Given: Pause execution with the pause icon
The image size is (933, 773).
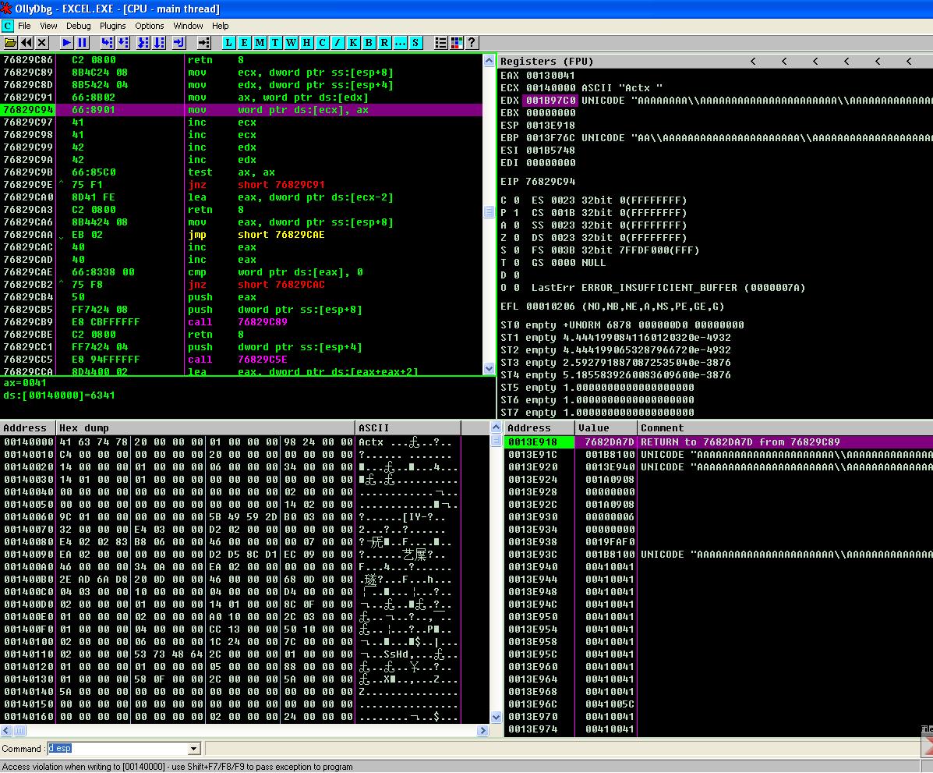Looking at the screenshot, I should [82, 43].
